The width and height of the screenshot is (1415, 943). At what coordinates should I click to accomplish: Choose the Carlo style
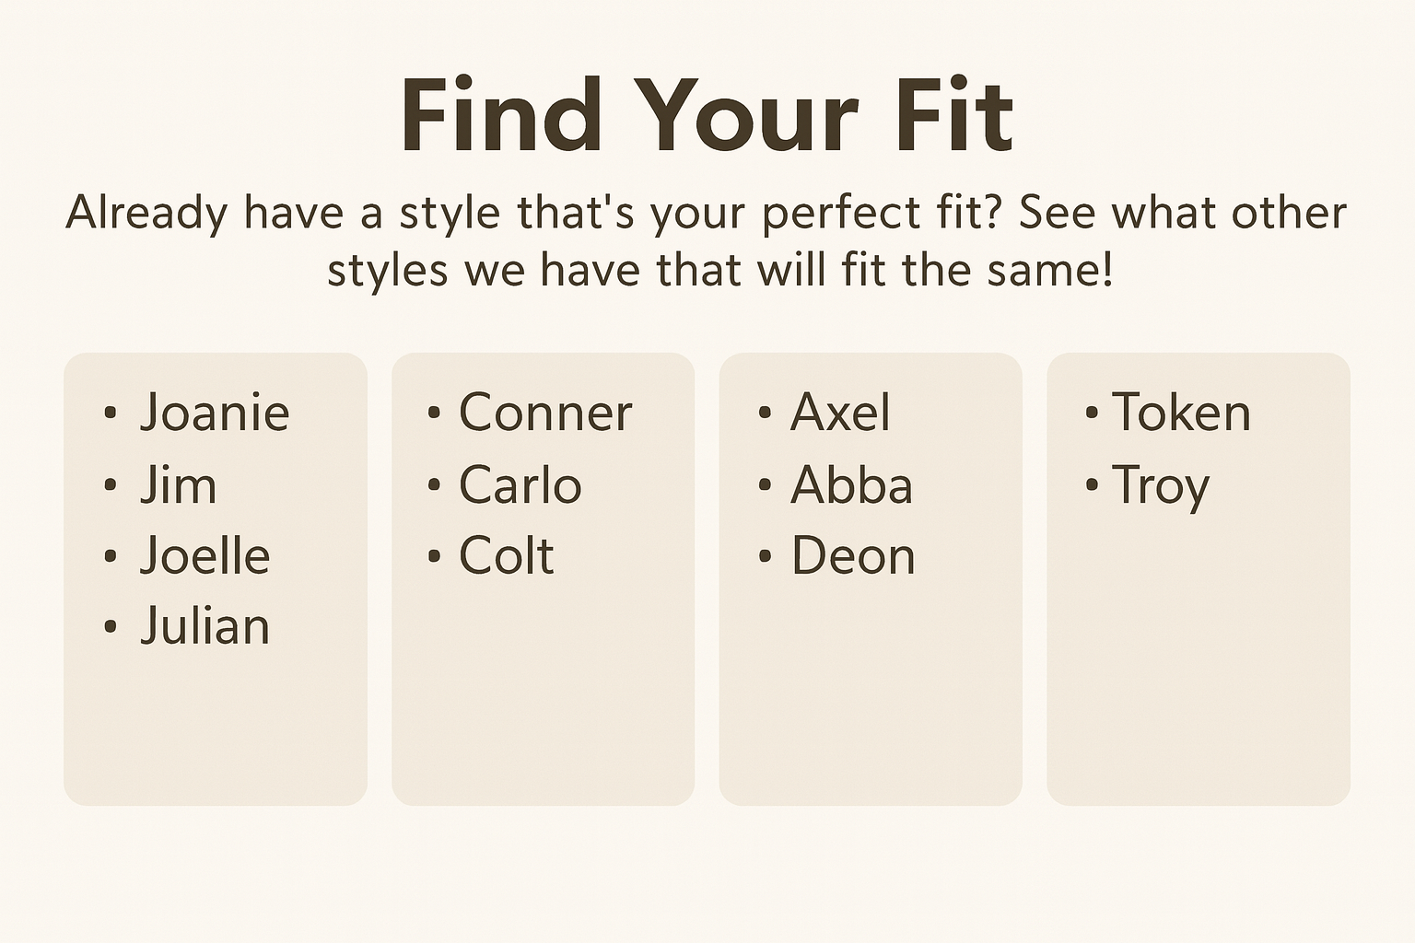pyautogui.click(x=520, y=484)
